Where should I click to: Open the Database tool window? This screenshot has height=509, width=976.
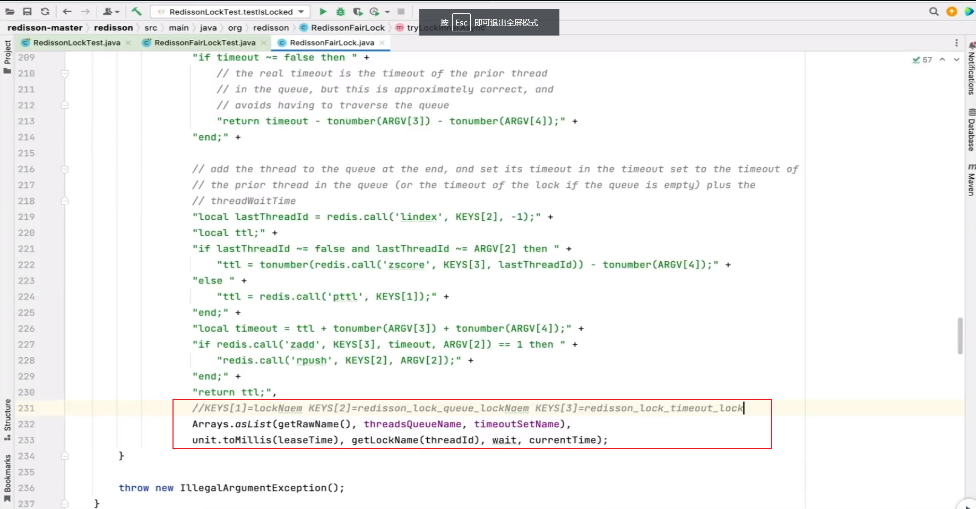coord(971,130)
